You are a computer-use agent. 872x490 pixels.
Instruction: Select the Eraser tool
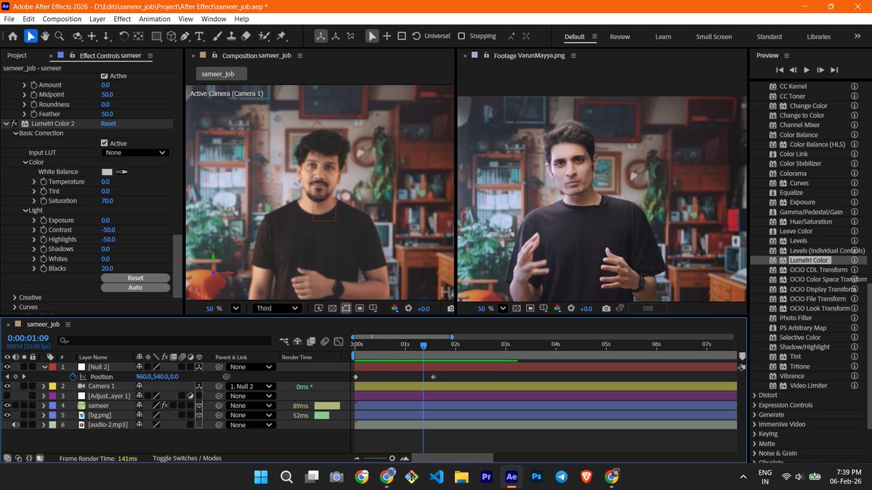tap(246, 36)
